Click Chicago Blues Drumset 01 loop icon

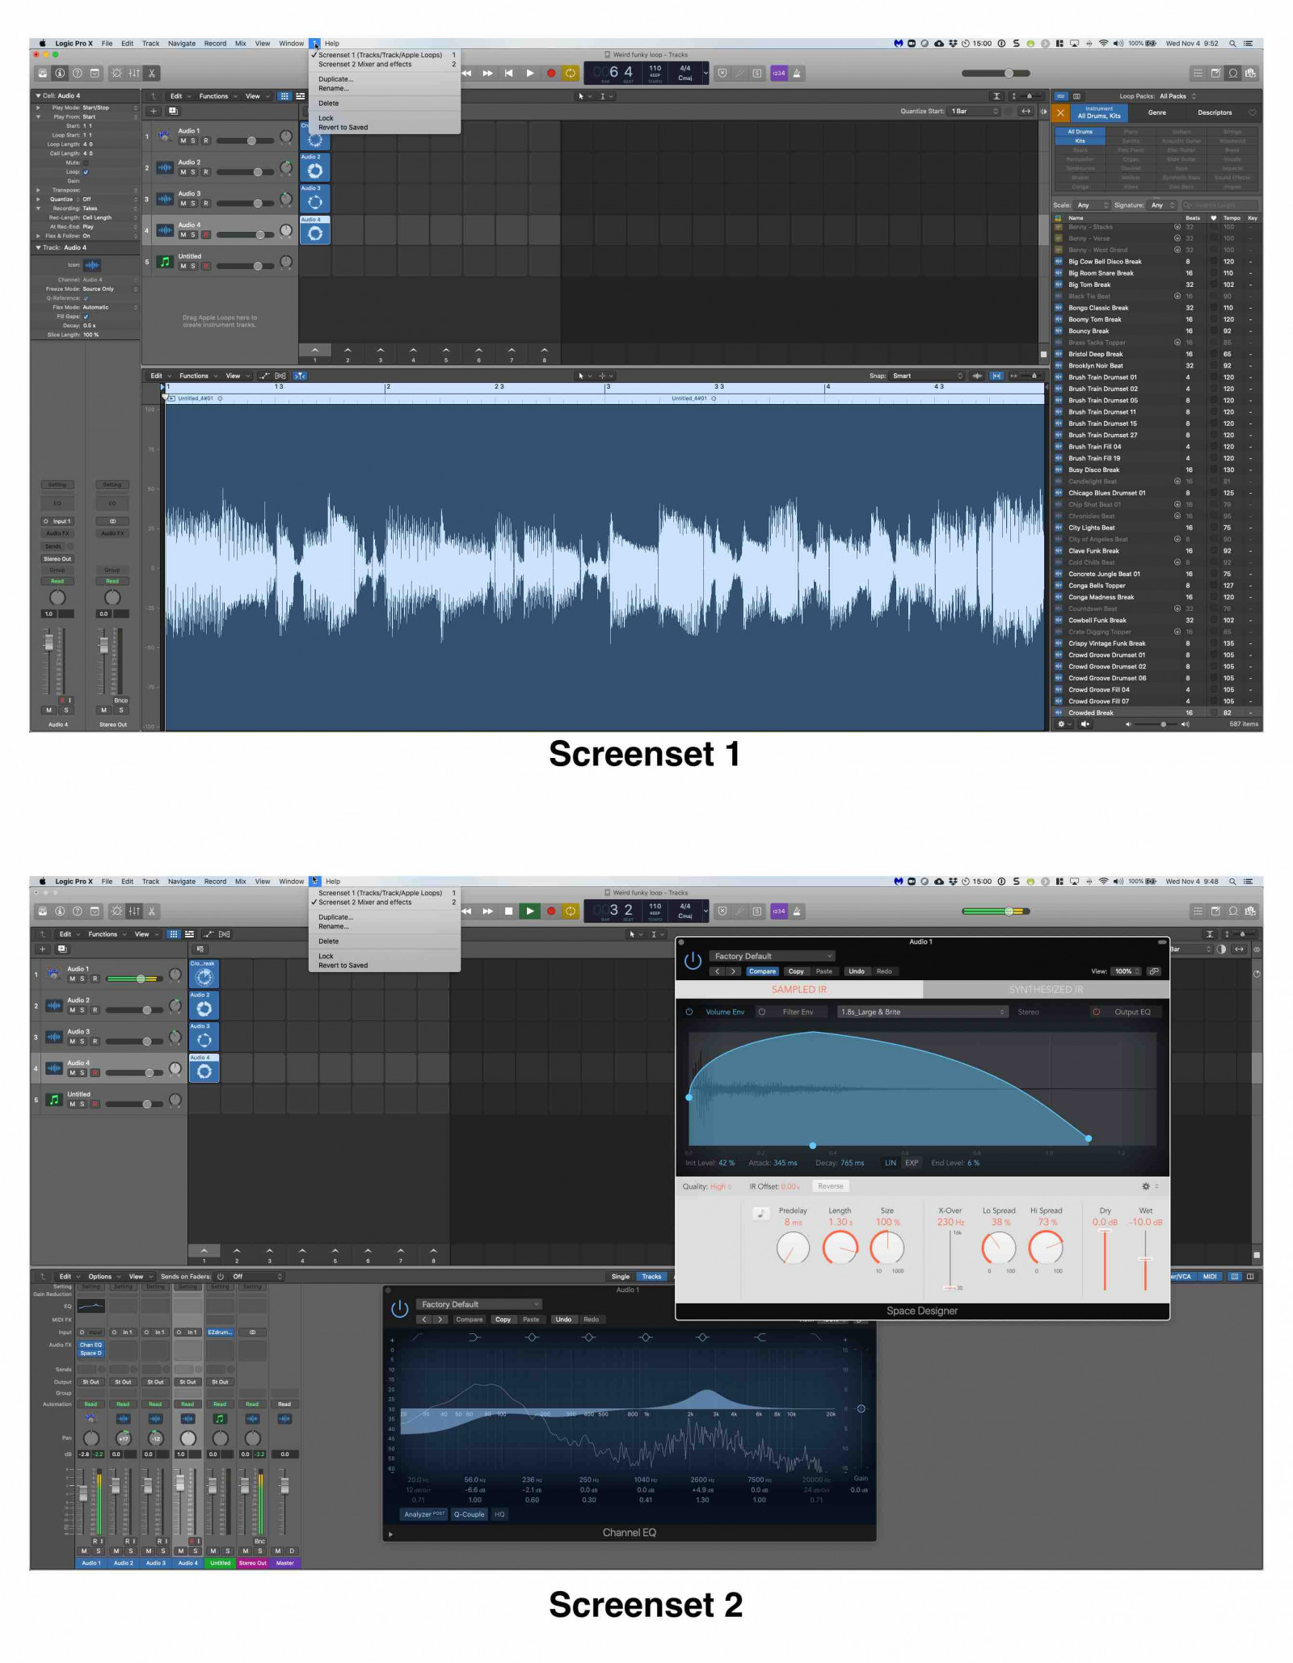tap(1059, 493)
